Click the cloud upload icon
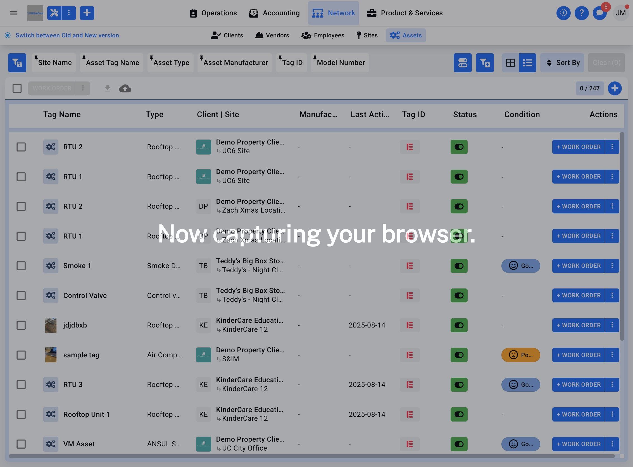Viewport: 633px width, 467px height. pos(125,88)
